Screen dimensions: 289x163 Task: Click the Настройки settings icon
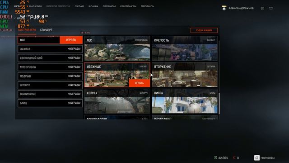(257, 158)
